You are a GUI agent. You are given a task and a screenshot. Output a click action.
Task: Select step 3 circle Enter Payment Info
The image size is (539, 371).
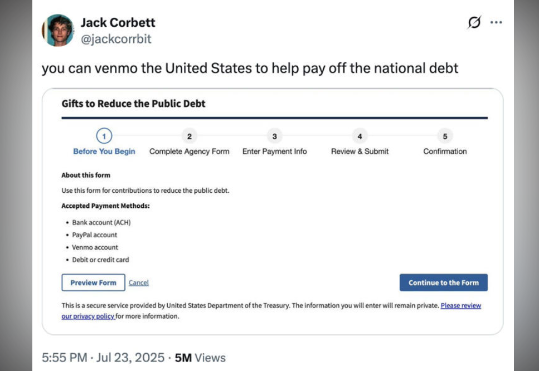pos(274,136)
